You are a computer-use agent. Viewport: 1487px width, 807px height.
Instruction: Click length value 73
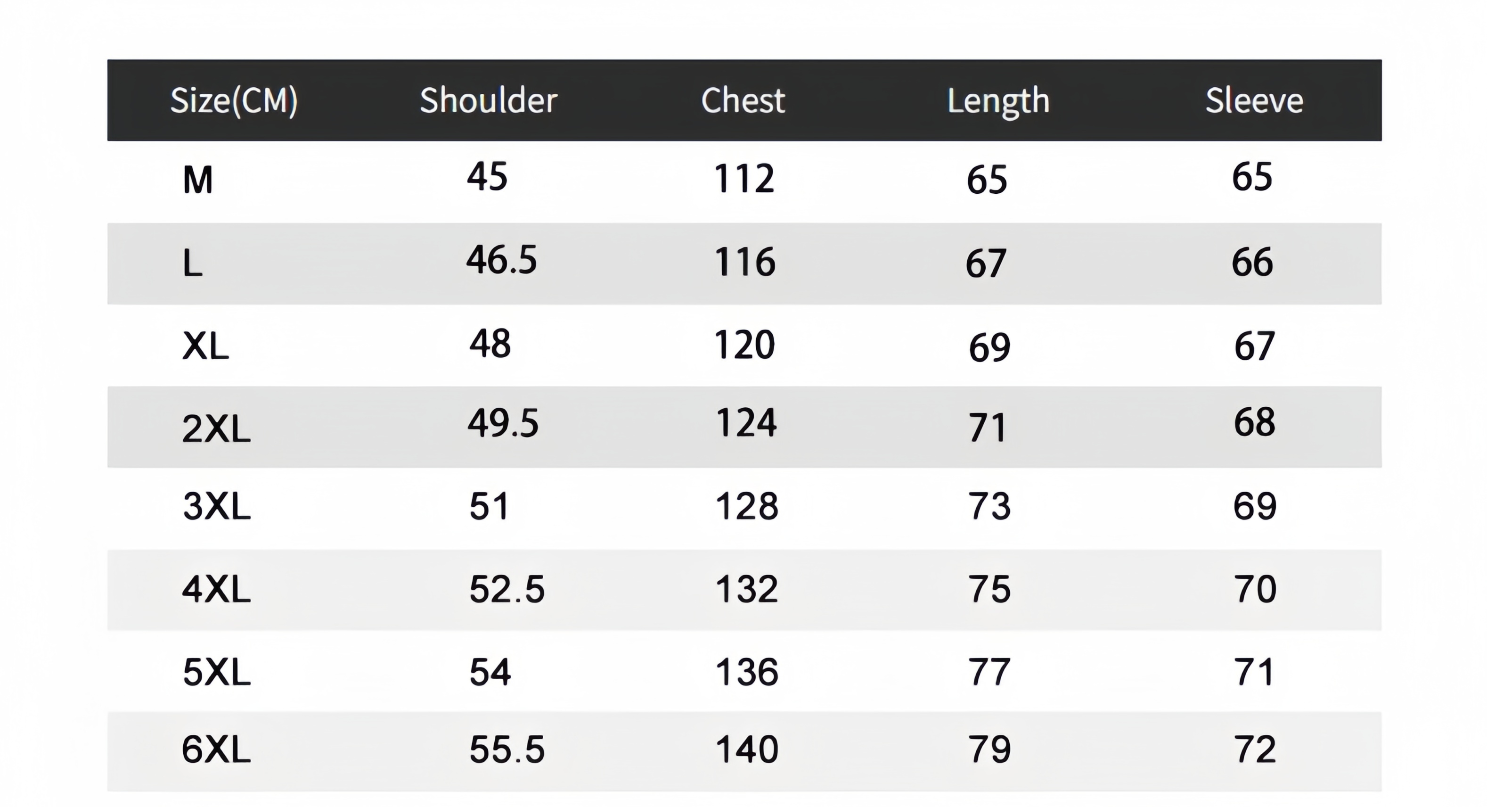pyautogui.click(x=989, y=506)
